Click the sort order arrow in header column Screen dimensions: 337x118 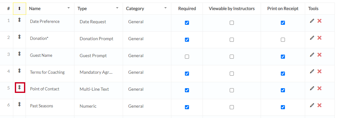tap(20, 8)
